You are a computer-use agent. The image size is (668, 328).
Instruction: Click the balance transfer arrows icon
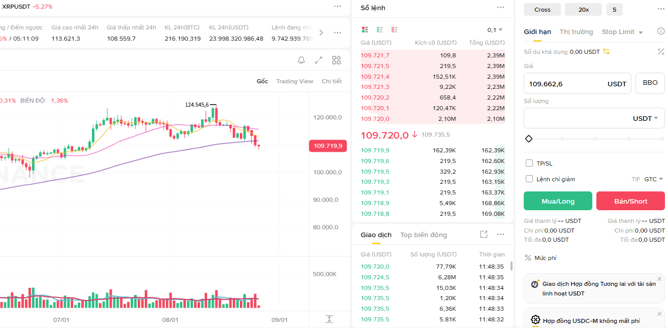click(606, 52)
